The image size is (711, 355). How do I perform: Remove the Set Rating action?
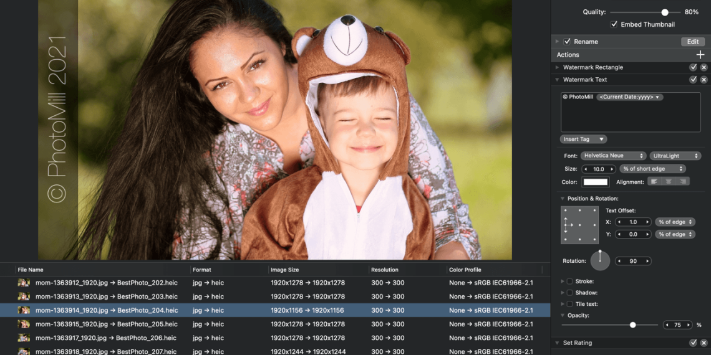pyautogui.click(x=704, y=343)
